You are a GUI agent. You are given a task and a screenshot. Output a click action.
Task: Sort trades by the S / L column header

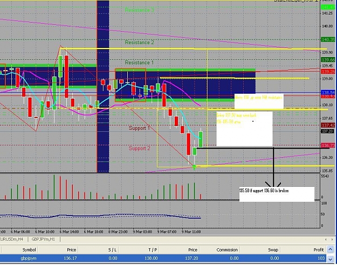click(x=112, y=250)
